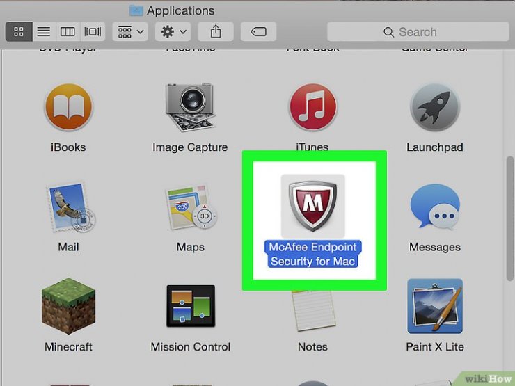Click the Mission Control icon
The image size is (515, 386).
click(191, 306)
